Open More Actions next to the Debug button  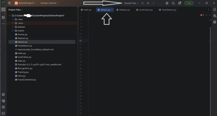point(153,3)
